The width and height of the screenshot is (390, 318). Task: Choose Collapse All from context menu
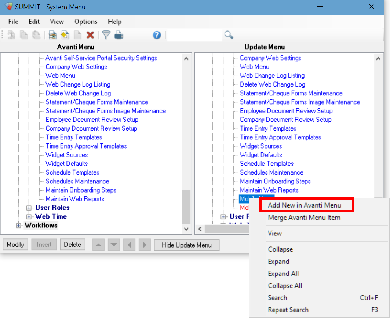point(285,286)
